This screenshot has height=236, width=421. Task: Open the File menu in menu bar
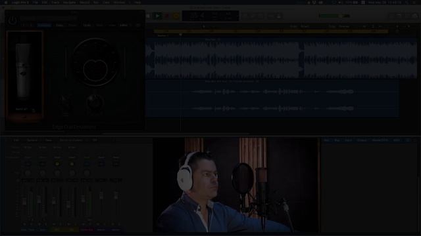point(35,3)
